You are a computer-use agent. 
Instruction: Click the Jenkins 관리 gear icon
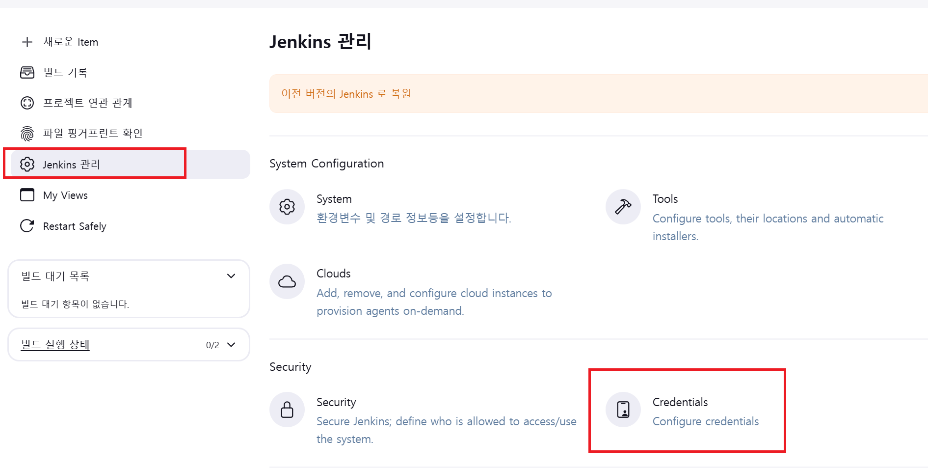pos(27,164)
